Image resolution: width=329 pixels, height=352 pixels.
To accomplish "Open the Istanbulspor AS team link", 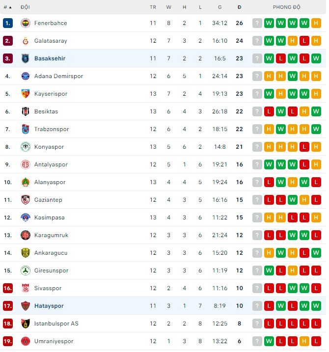I will (56, 324).
